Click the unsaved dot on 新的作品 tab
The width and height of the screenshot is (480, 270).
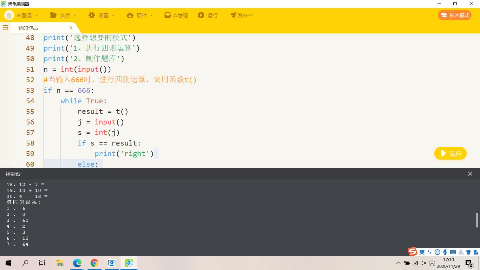point(71,28)
